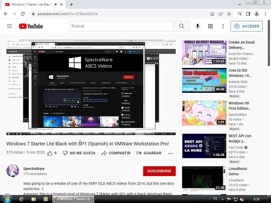Open Crea tú ISO Windows 10 thumbnail
This screenshot has width=271, height=203.
pos(204,80)
